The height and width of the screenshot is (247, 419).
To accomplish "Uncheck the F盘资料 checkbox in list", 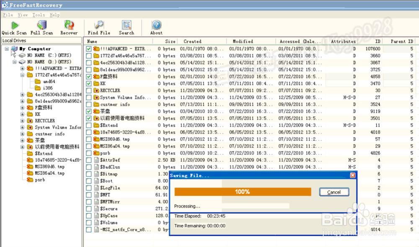I will 89,76.
